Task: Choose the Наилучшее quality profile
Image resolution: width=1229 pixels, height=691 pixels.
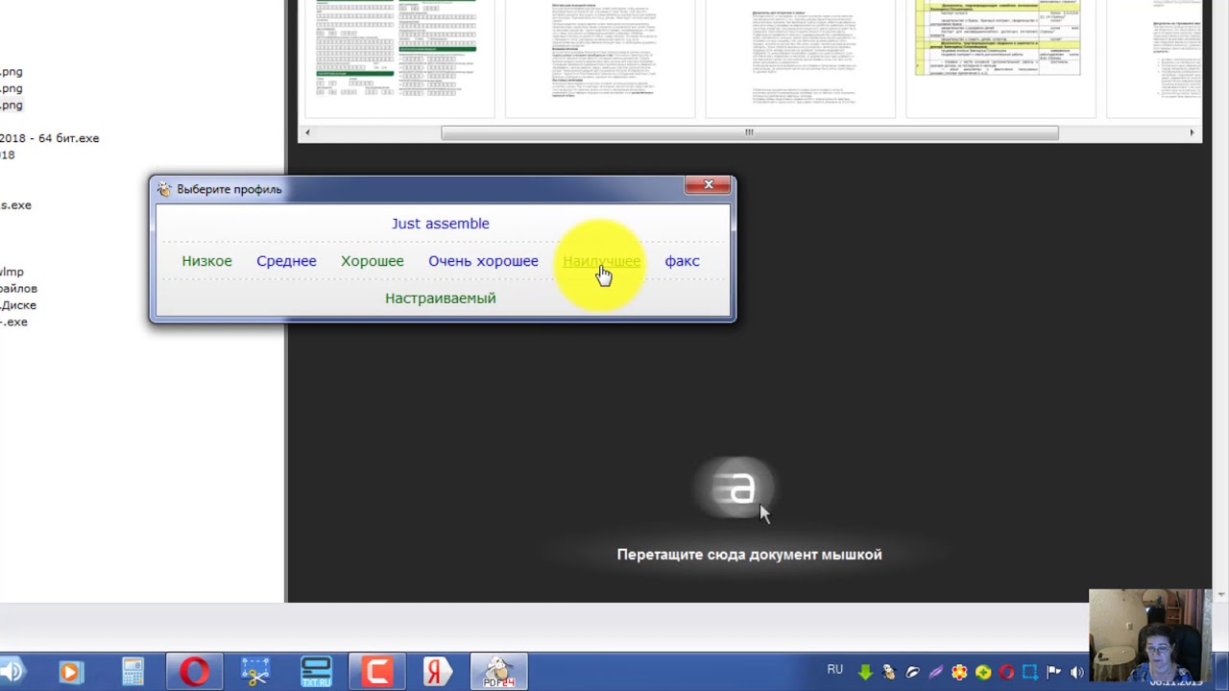Action: click(601, 261)
